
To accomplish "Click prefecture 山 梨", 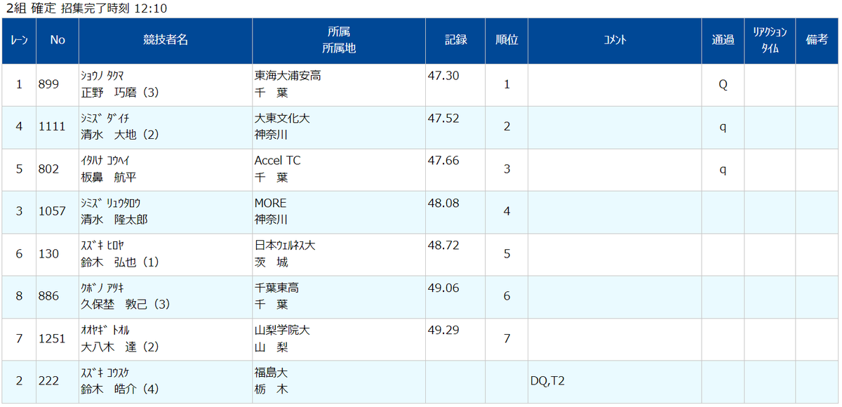I will [x=272, y=347].
